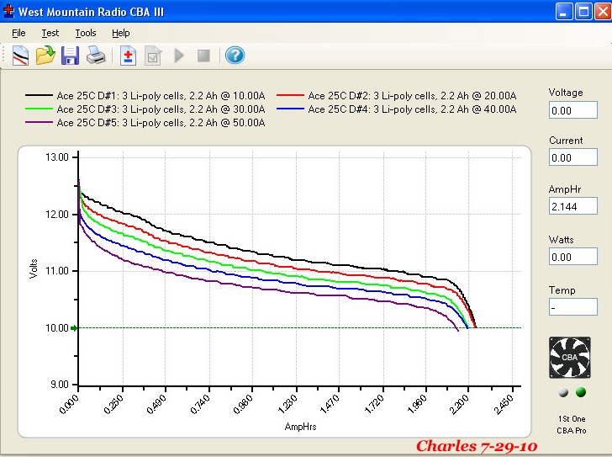The height and width of the screenshot is (457, 612).
Task: Open the Tools menu
Action: point(86,33)
